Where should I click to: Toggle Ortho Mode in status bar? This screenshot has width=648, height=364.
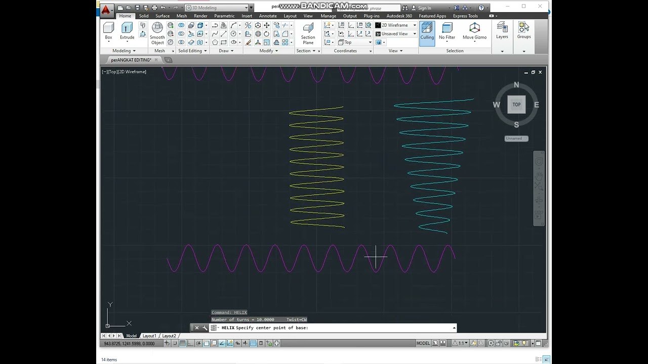coord(190,343)
